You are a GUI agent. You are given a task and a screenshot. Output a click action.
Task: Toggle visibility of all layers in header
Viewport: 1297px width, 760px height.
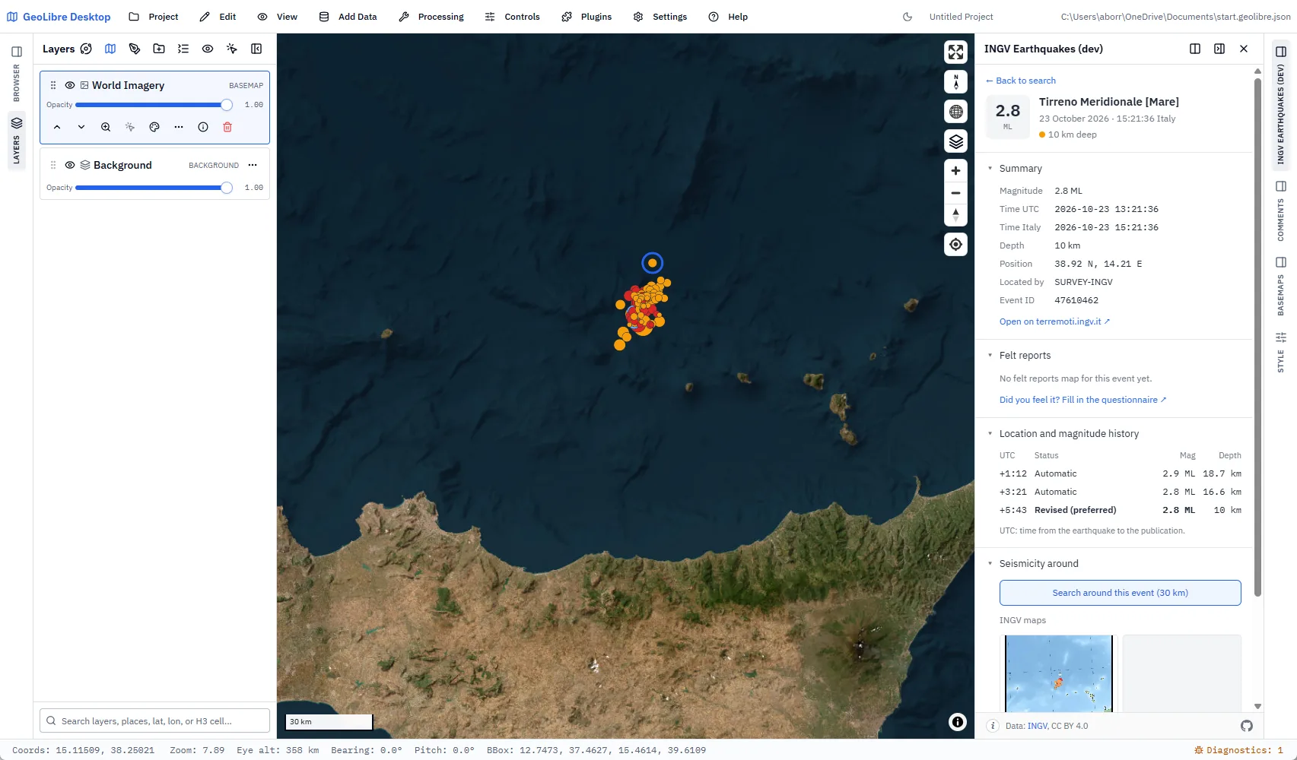(208, 49)
